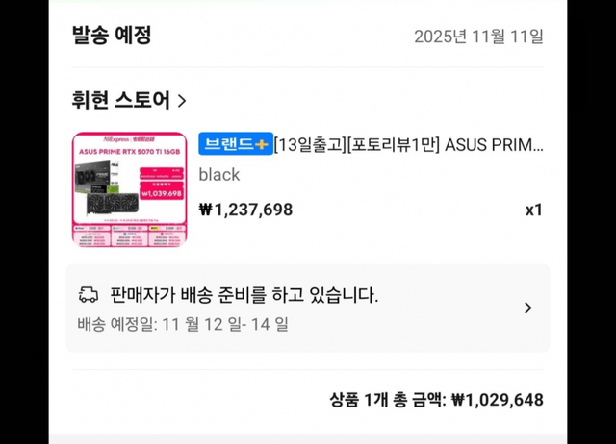The width and height of the screenshot is (616, 444).
Task: Expand shipping details with the right chevron
Action: 527,308
